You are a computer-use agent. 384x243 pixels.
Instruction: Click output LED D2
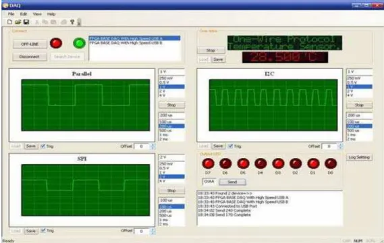pyautogui.click(x=296, y=163)
